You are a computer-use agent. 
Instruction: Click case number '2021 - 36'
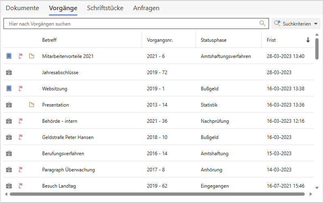157,121
